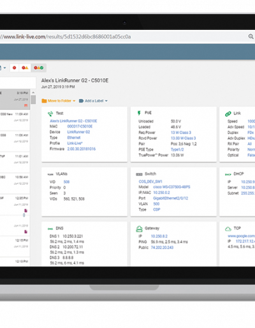Click public IP 74.202.20.243
Screen dimensions: 255x328
click(162, 247)
